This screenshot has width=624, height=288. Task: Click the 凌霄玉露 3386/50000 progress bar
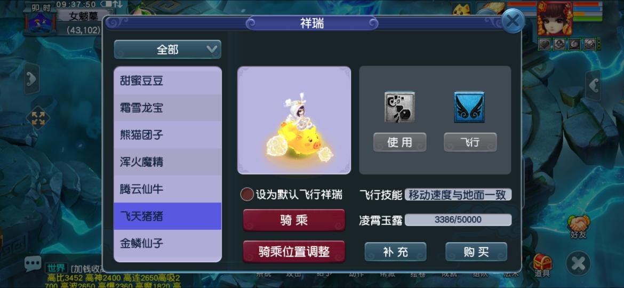458,220
